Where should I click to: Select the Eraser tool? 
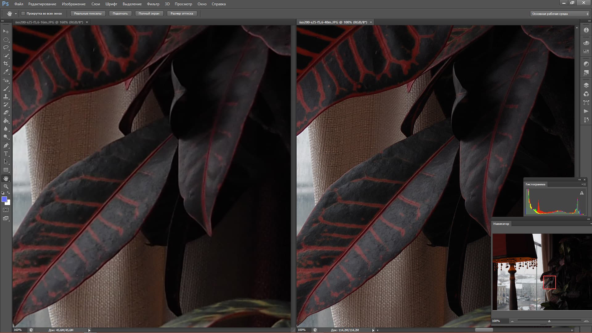(6, 113)
